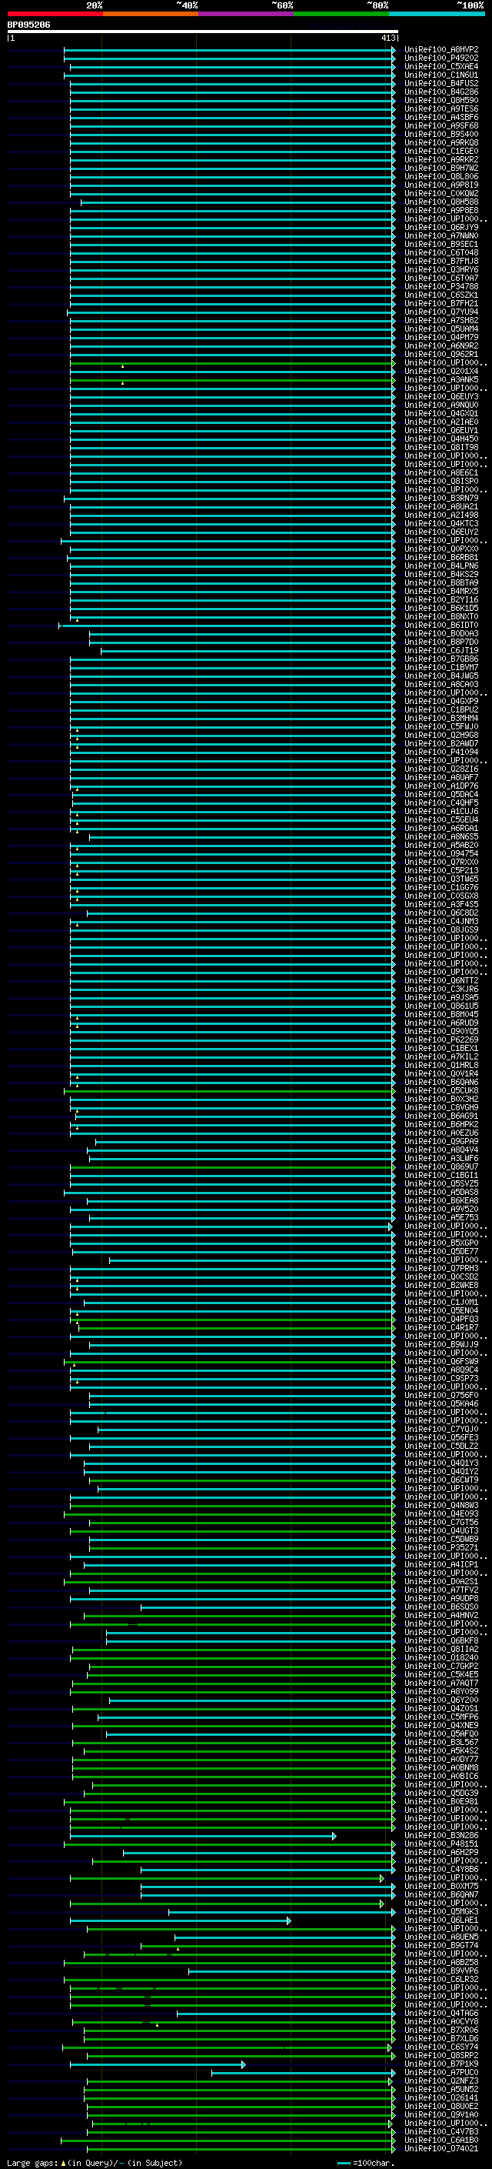Viewport: 492px width, 2169px height.
Task: Select the UniRef100_Q8H590 label
Action: 440,100
